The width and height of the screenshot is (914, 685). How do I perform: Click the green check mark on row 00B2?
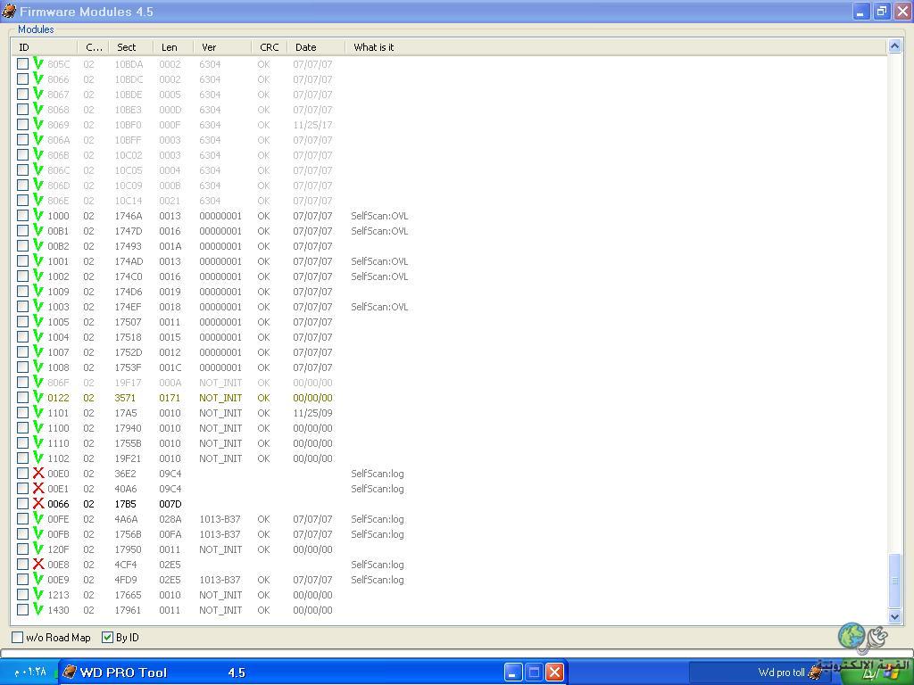[38, 245]
